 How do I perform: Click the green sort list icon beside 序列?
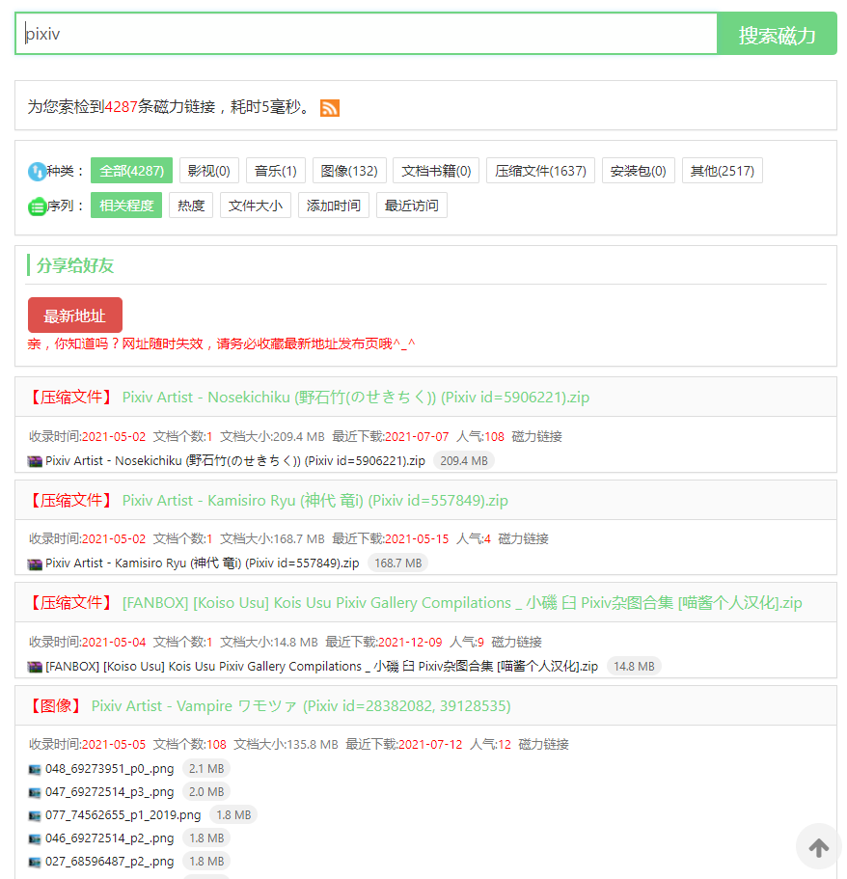(x=37, y=206)
